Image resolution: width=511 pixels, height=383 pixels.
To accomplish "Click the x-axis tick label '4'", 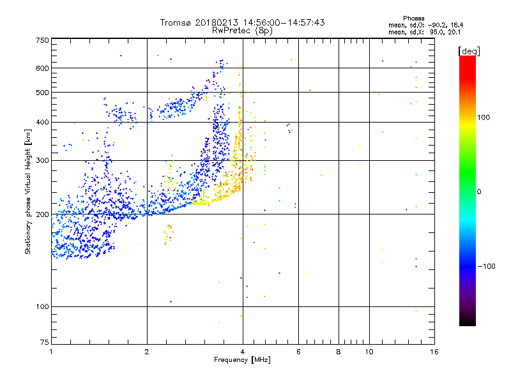I will pos(243,352).
